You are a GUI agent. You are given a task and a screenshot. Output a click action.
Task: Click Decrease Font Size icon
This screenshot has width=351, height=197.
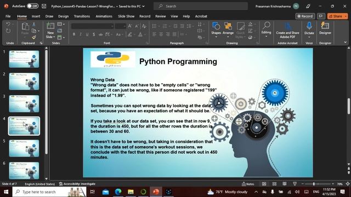[137, 26]
